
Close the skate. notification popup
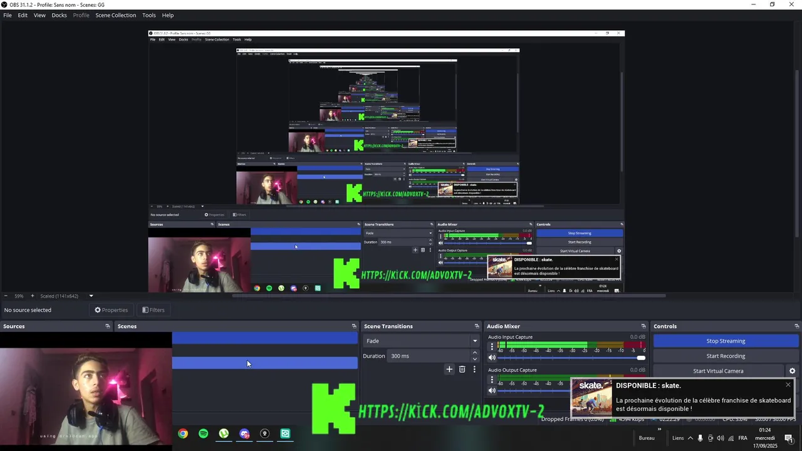[x=788, y=385]
